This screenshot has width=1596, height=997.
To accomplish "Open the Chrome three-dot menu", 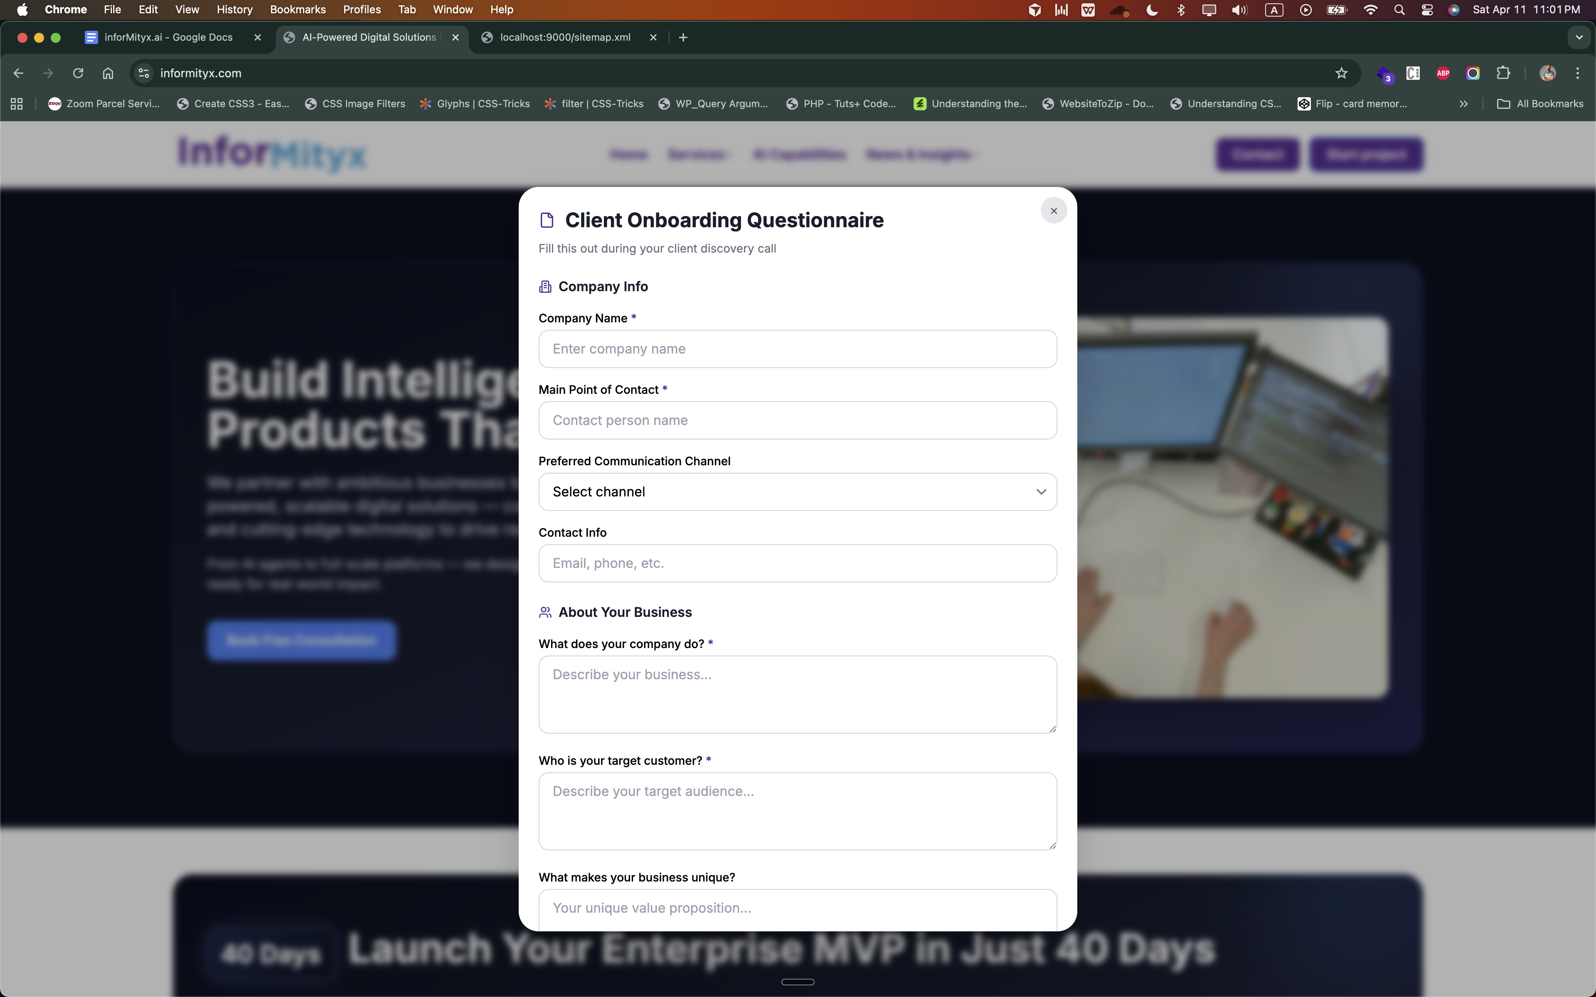I will (1578, 73).
